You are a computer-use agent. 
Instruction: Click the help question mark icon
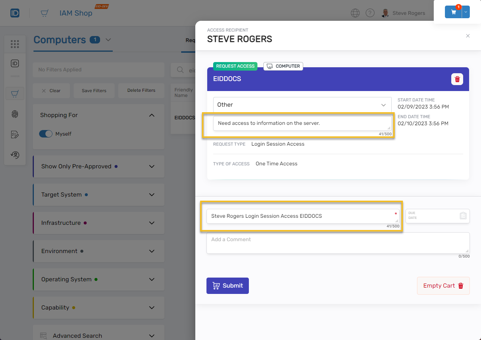coord(370,13)
